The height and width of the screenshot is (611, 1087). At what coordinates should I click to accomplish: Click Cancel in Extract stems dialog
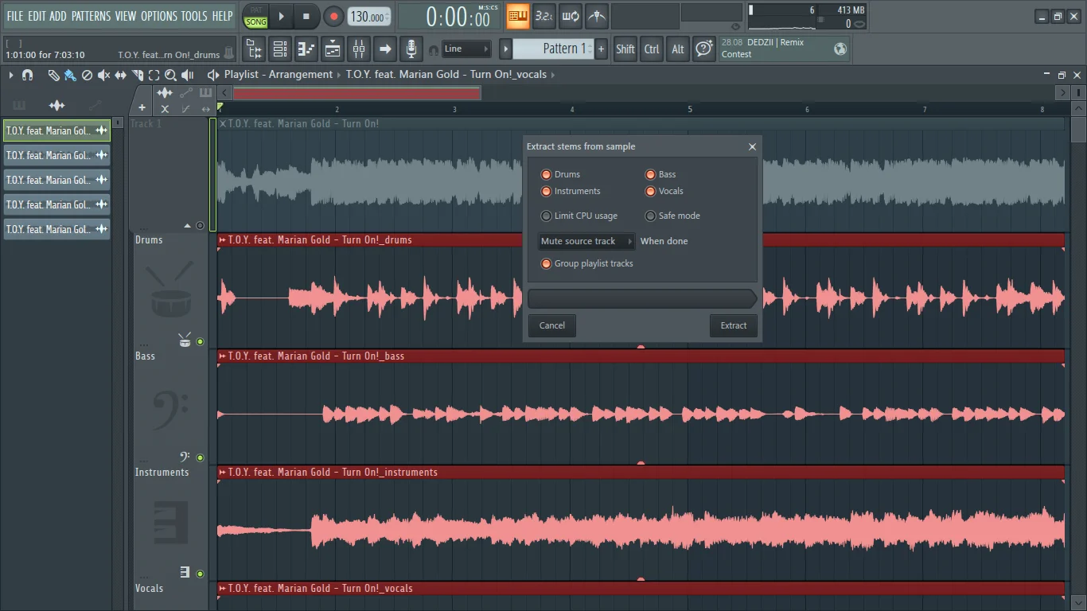pos(552,325)
